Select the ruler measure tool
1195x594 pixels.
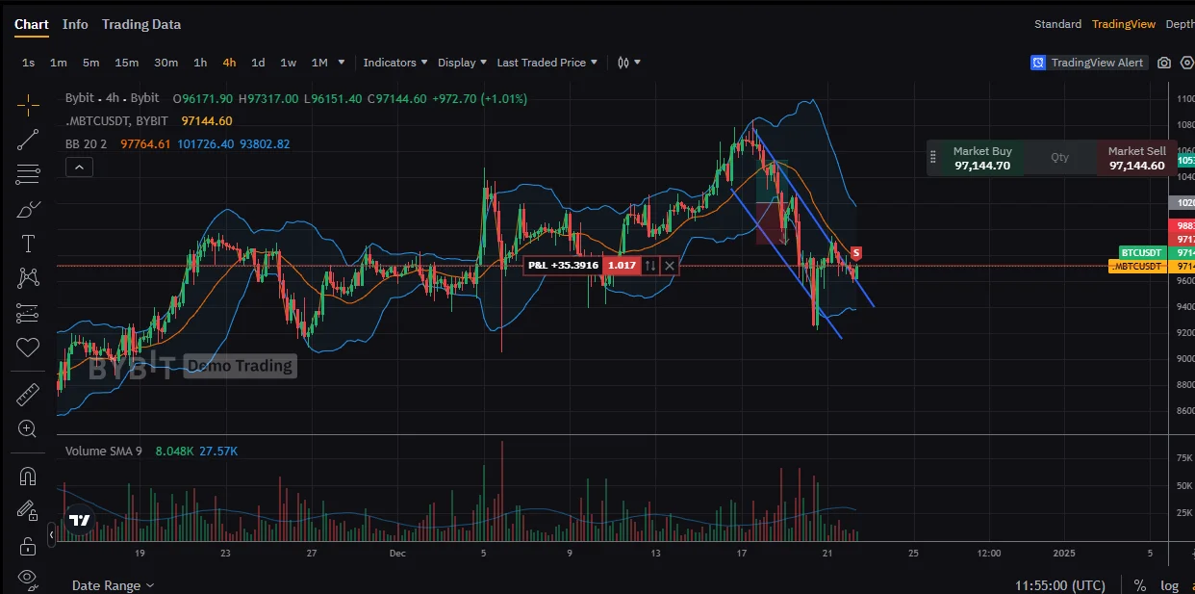click(x=28, y=394)
